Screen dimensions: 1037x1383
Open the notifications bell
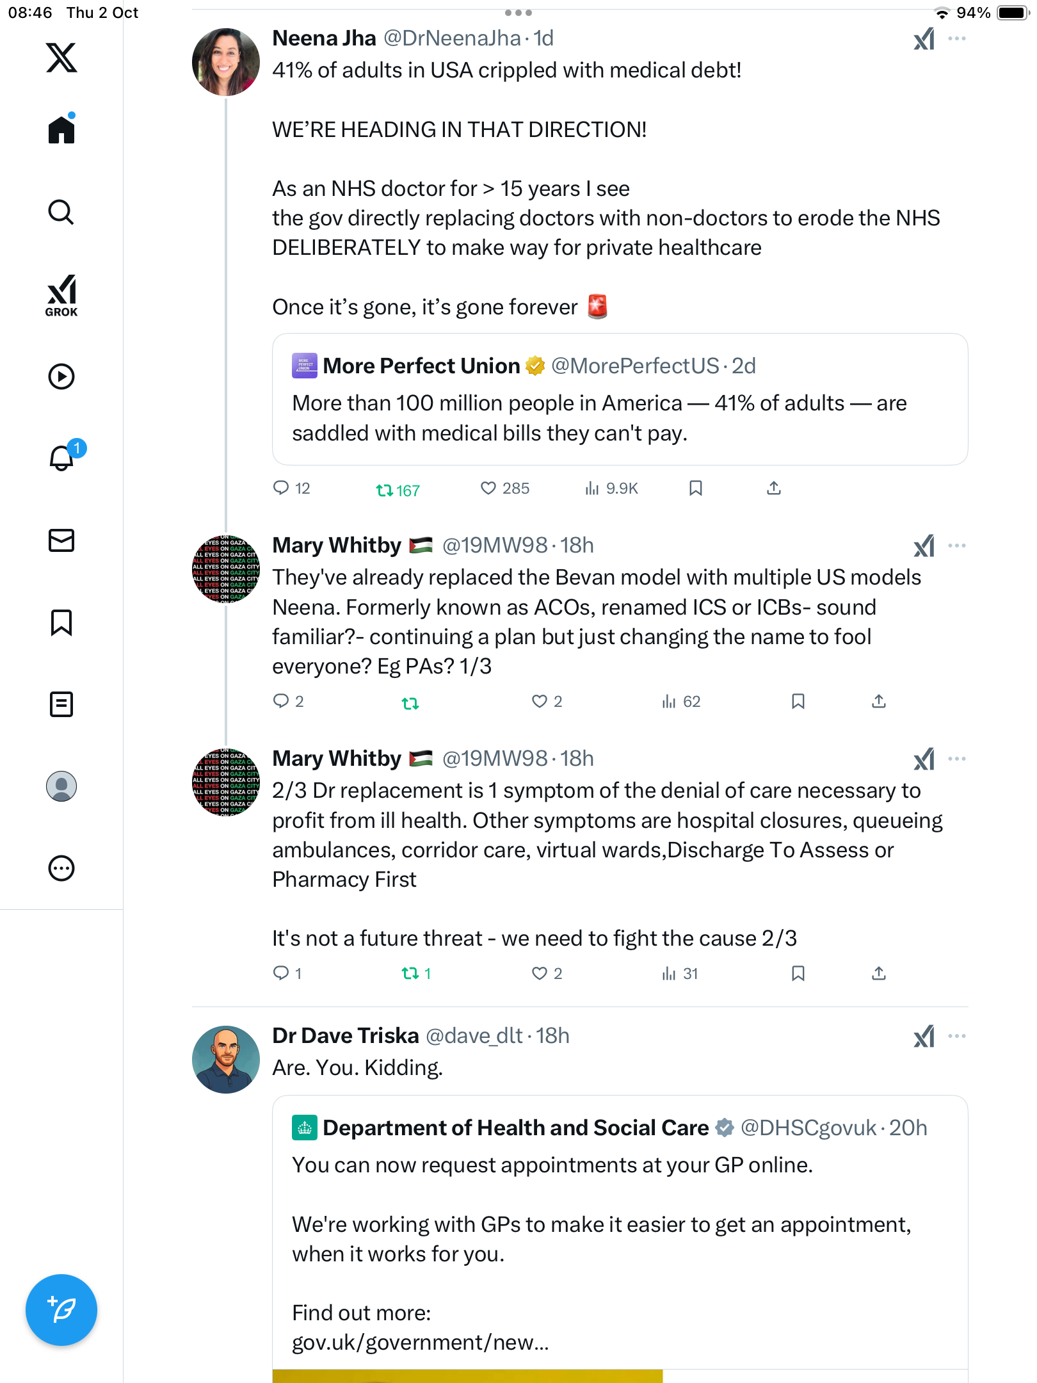tap(61, 458)
